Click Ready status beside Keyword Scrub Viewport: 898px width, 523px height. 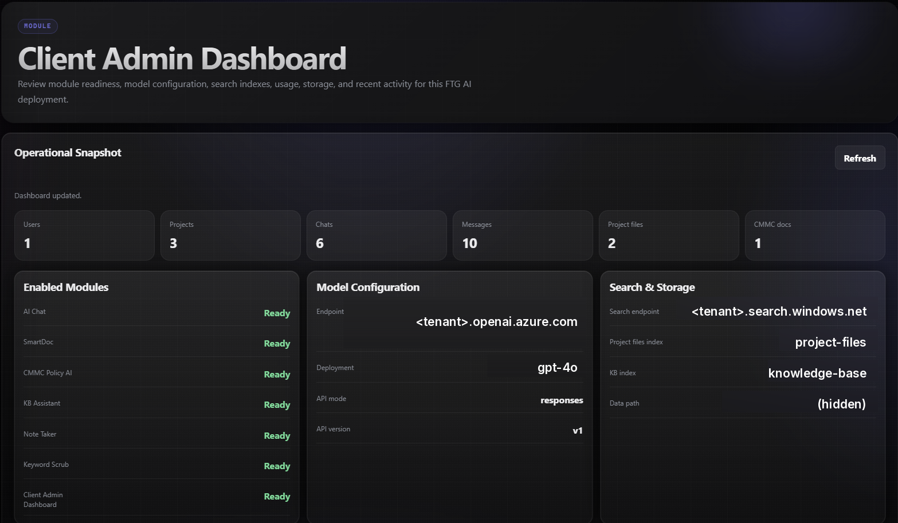277,466
